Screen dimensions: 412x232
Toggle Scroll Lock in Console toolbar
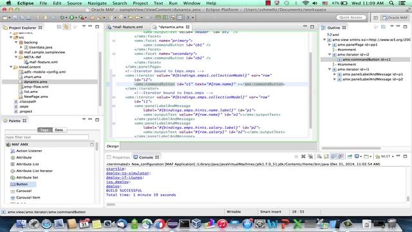point(326,157)
